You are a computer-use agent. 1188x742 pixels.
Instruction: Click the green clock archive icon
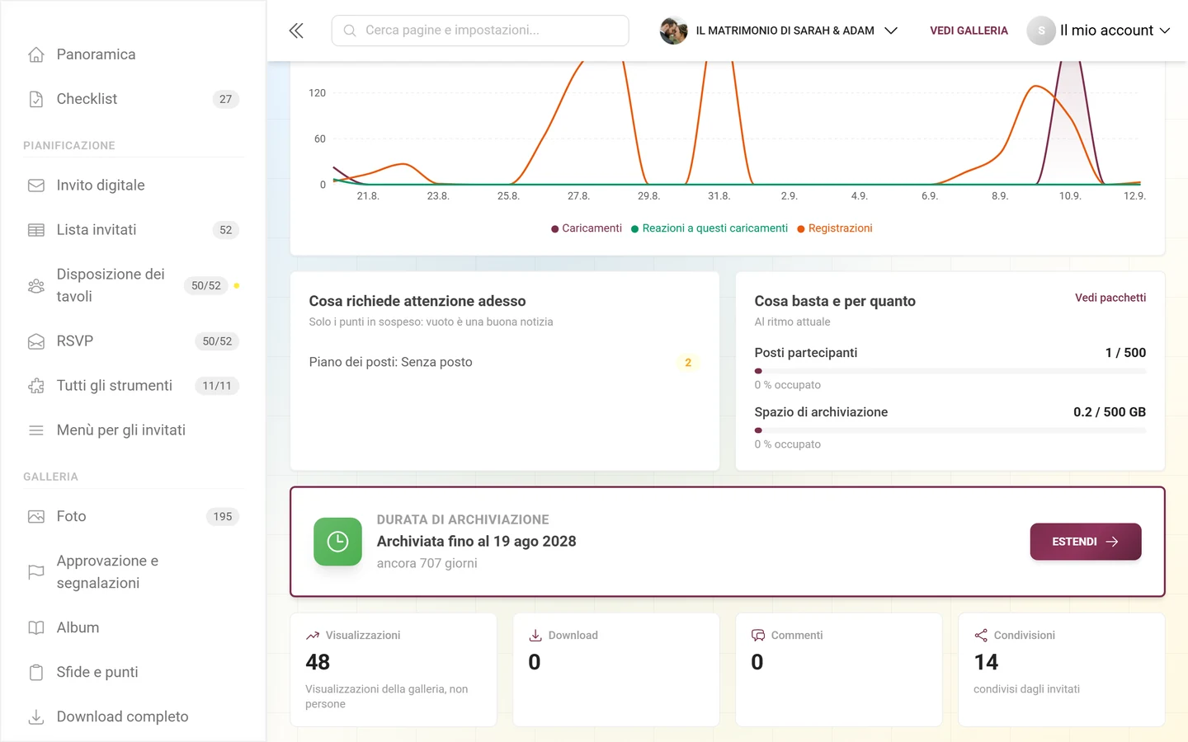[337, 542]
